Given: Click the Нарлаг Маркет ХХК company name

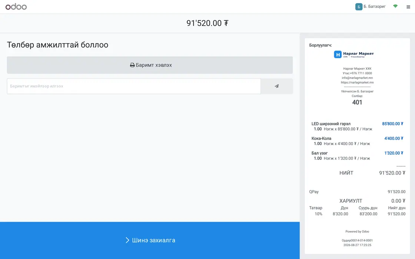Looking at the screenshot, I should 357,68.
